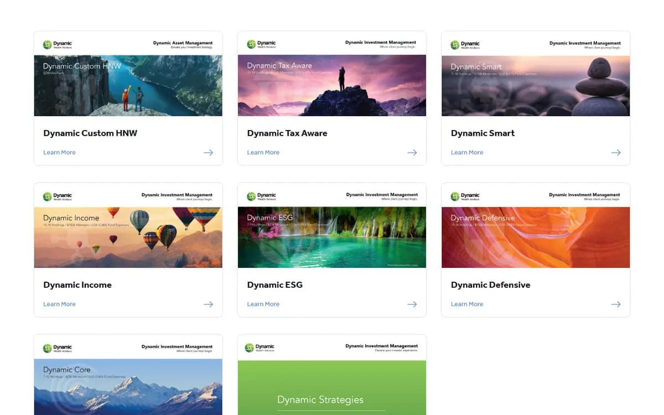The image size is (664, 415).
Task: Select the Dynamic Income title
Action: [x=77, y=285]
